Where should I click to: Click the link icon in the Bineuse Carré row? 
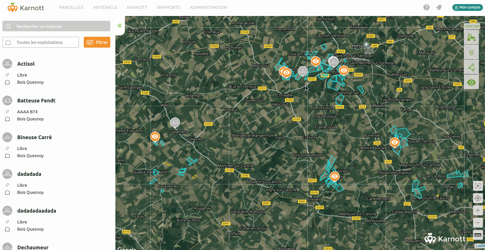tap(7, 148)
